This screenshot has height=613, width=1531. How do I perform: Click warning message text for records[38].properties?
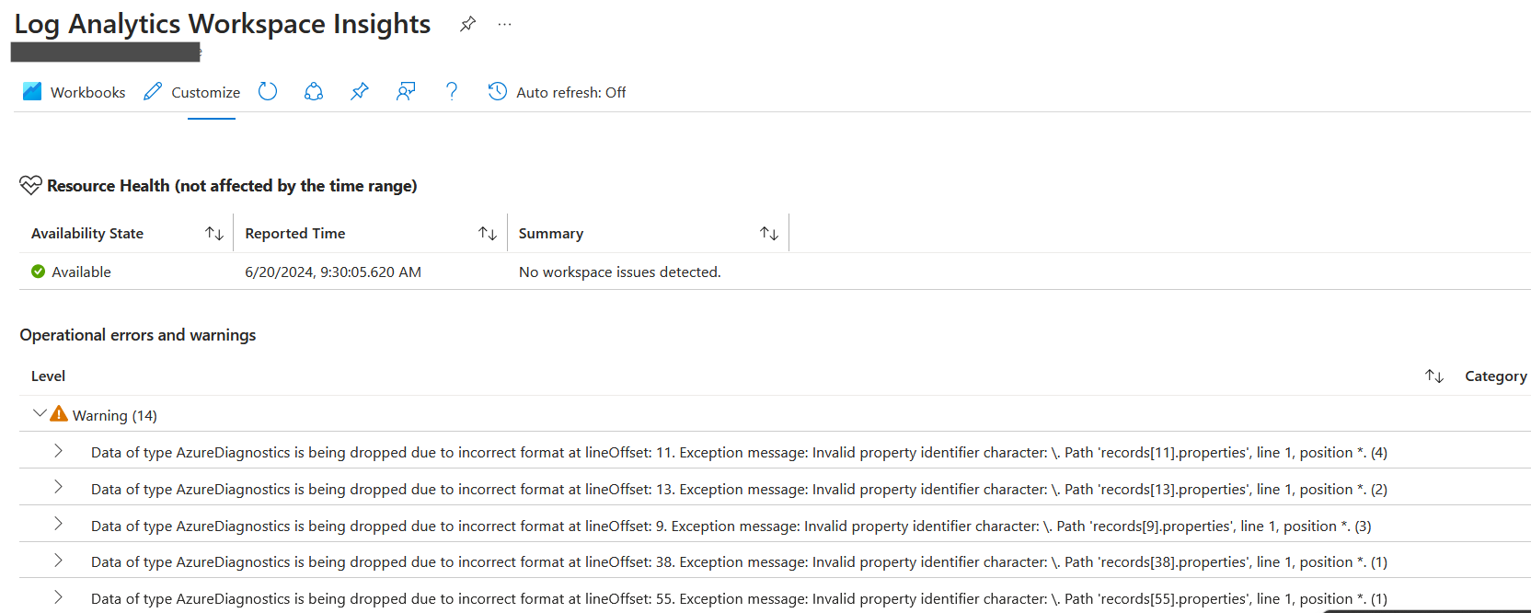pos(739,562)
